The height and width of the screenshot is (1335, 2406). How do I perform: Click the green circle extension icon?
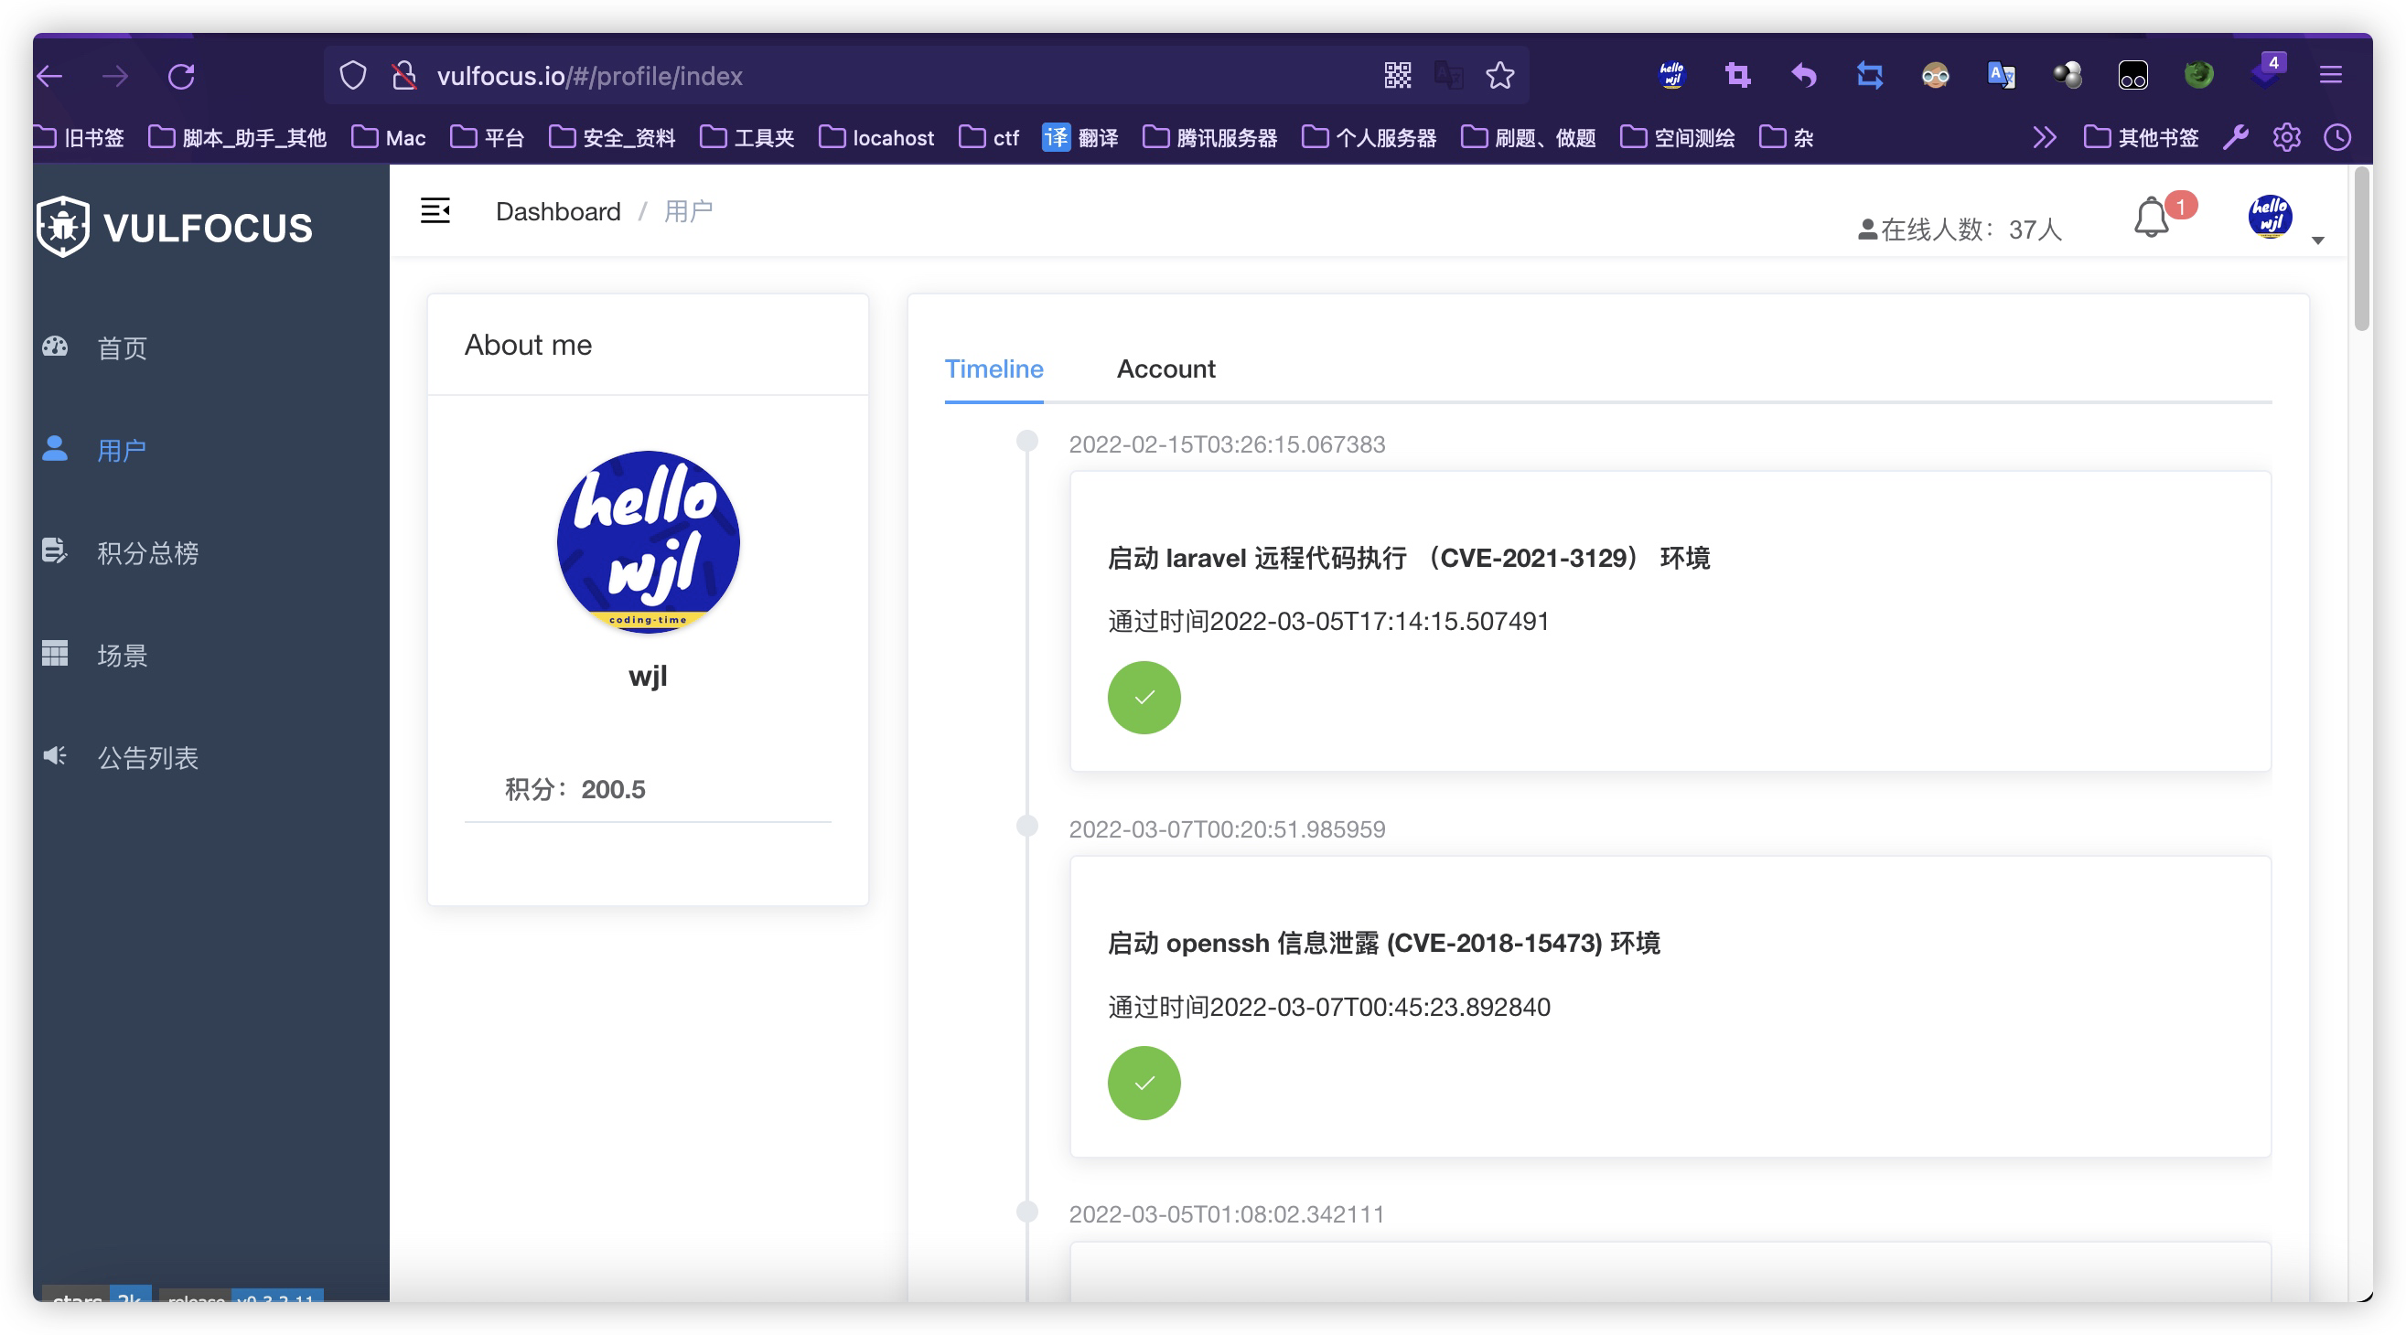pyautogui.click(x=2199, y=75)
